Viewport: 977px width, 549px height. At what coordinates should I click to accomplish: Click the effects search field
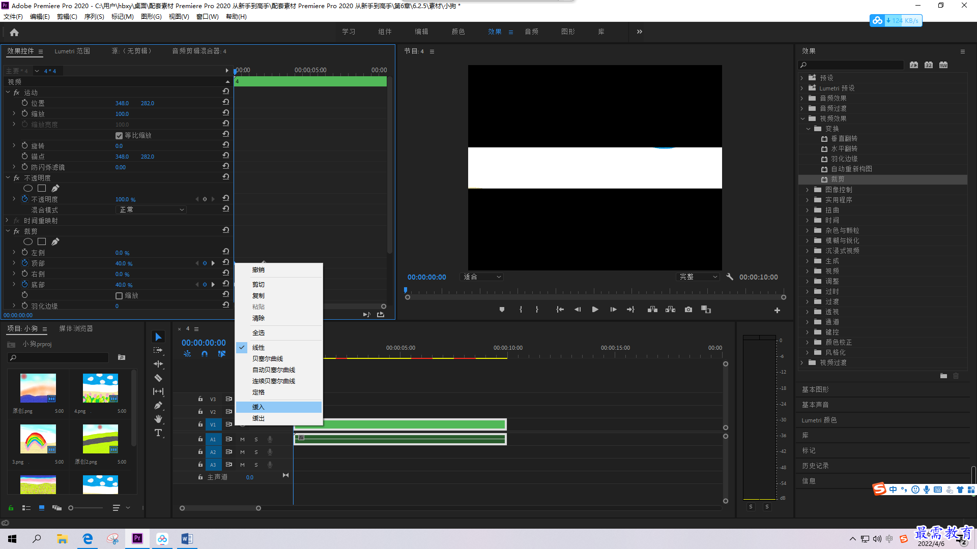tap(851, 65)
